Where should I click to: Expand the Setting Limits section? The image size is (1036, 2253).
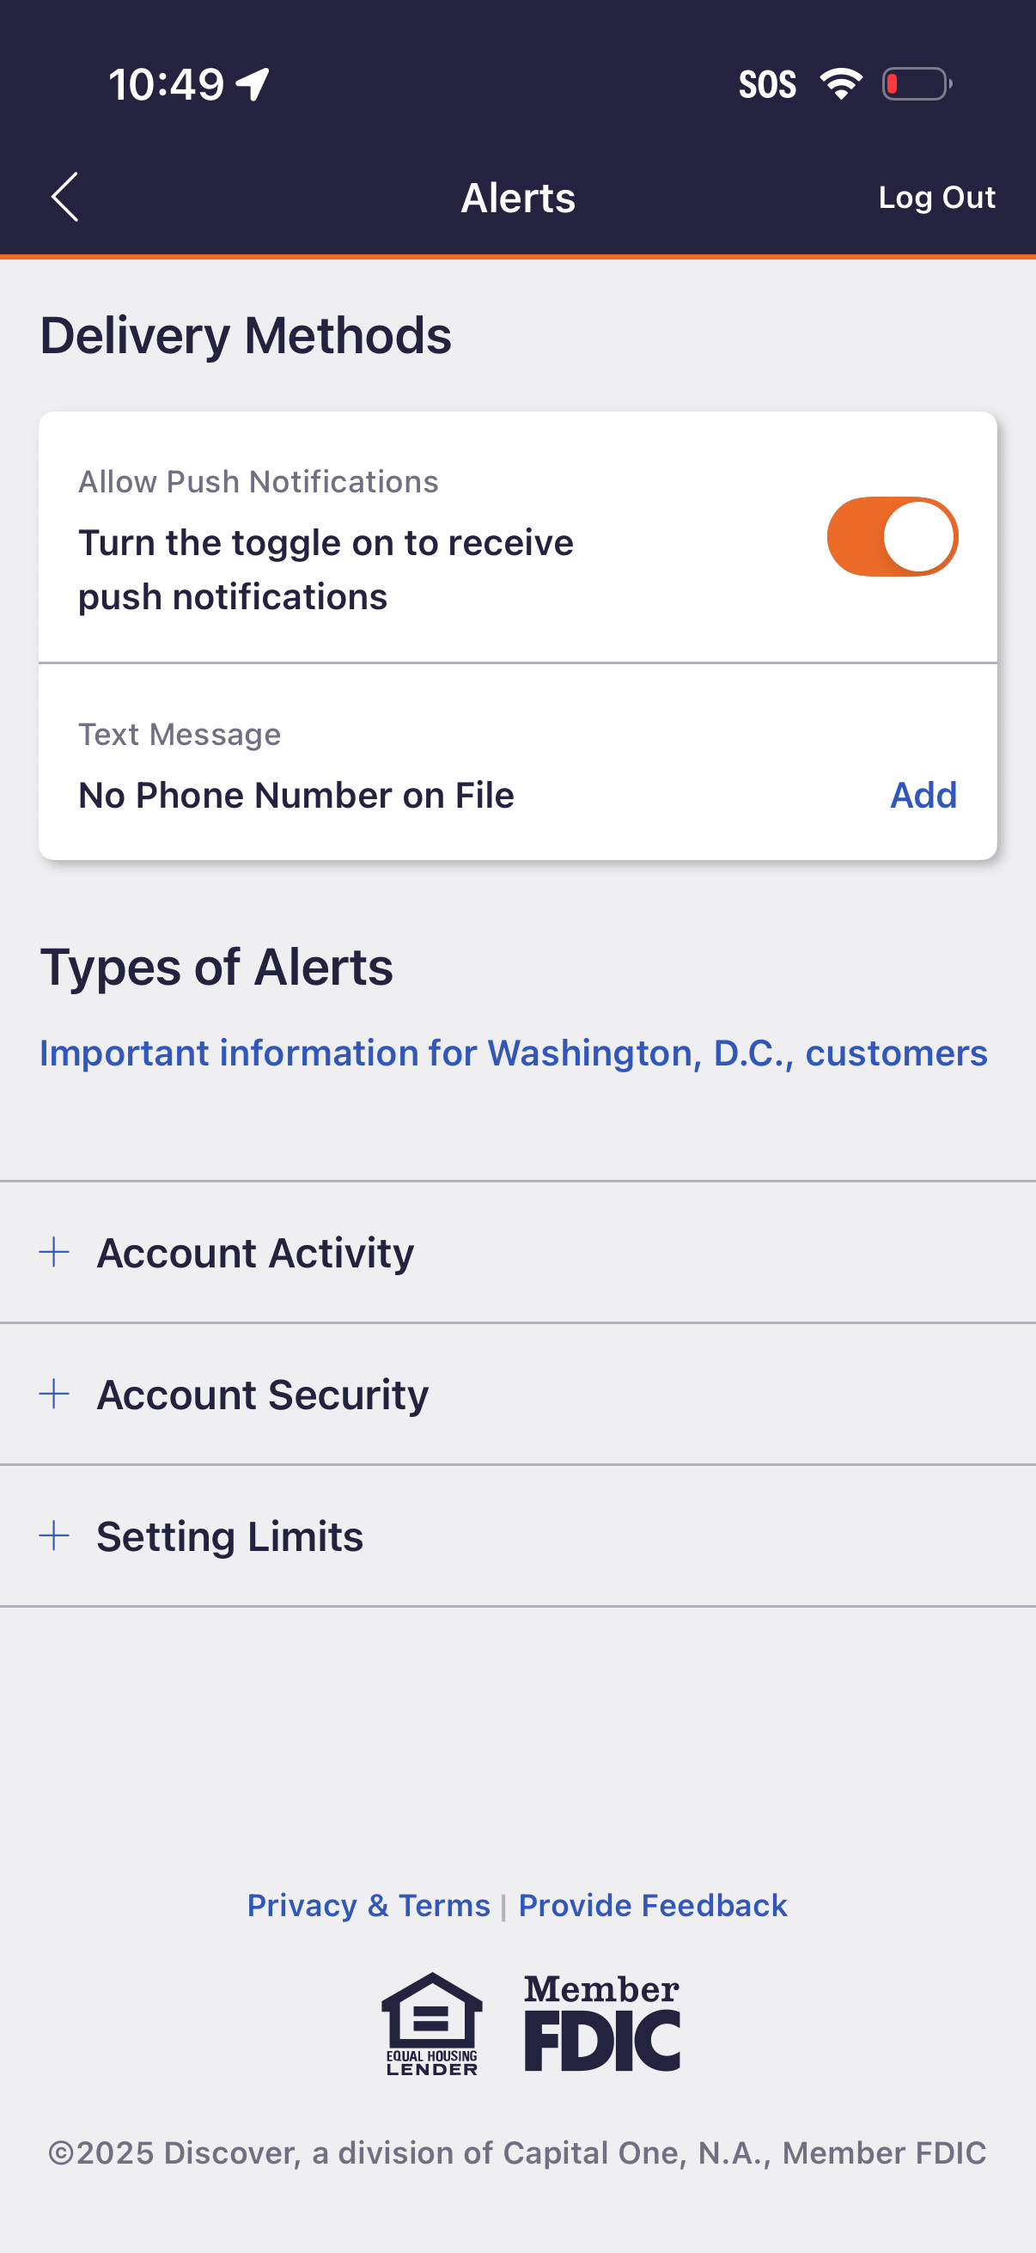click(x=229, y=1536)
